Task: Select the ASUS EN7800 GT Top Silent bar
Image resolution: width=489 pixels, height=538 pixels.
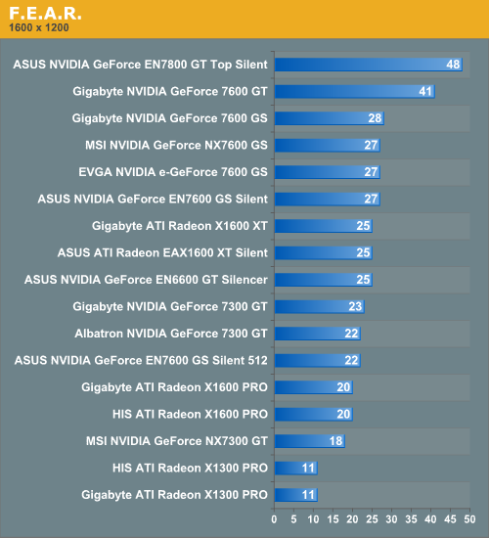Action: [x=369, y=65]
